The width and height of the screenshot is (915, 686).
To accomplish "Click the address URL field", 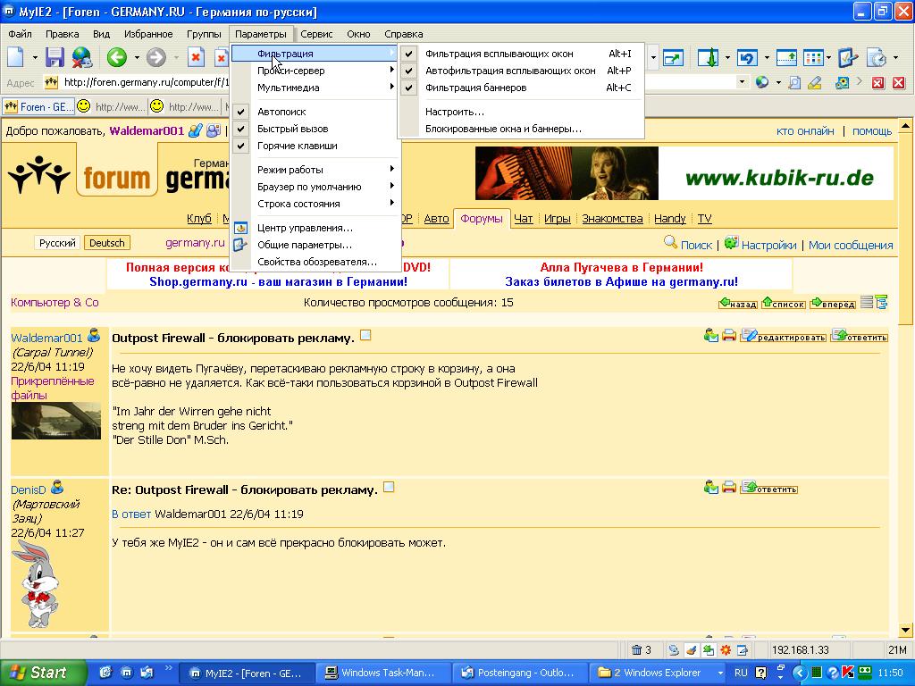I will [397, 82].
